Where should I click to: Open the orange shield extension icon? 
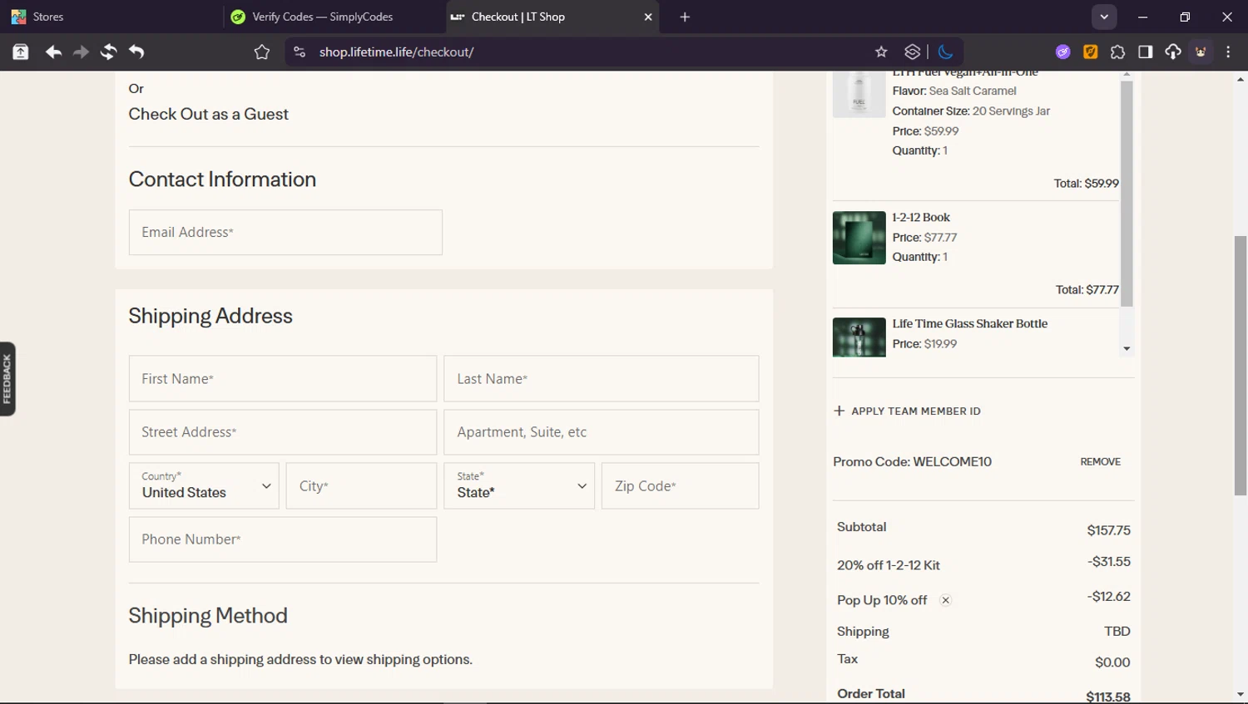[x=1090, y=52]
